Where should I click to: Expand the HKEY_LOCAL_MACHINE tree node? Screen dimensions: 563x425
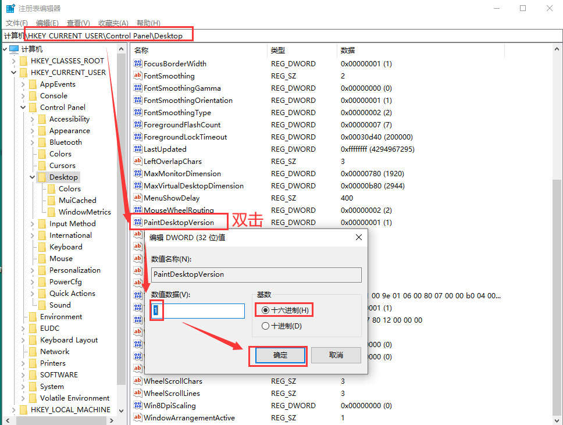click(x=13, y=409)
